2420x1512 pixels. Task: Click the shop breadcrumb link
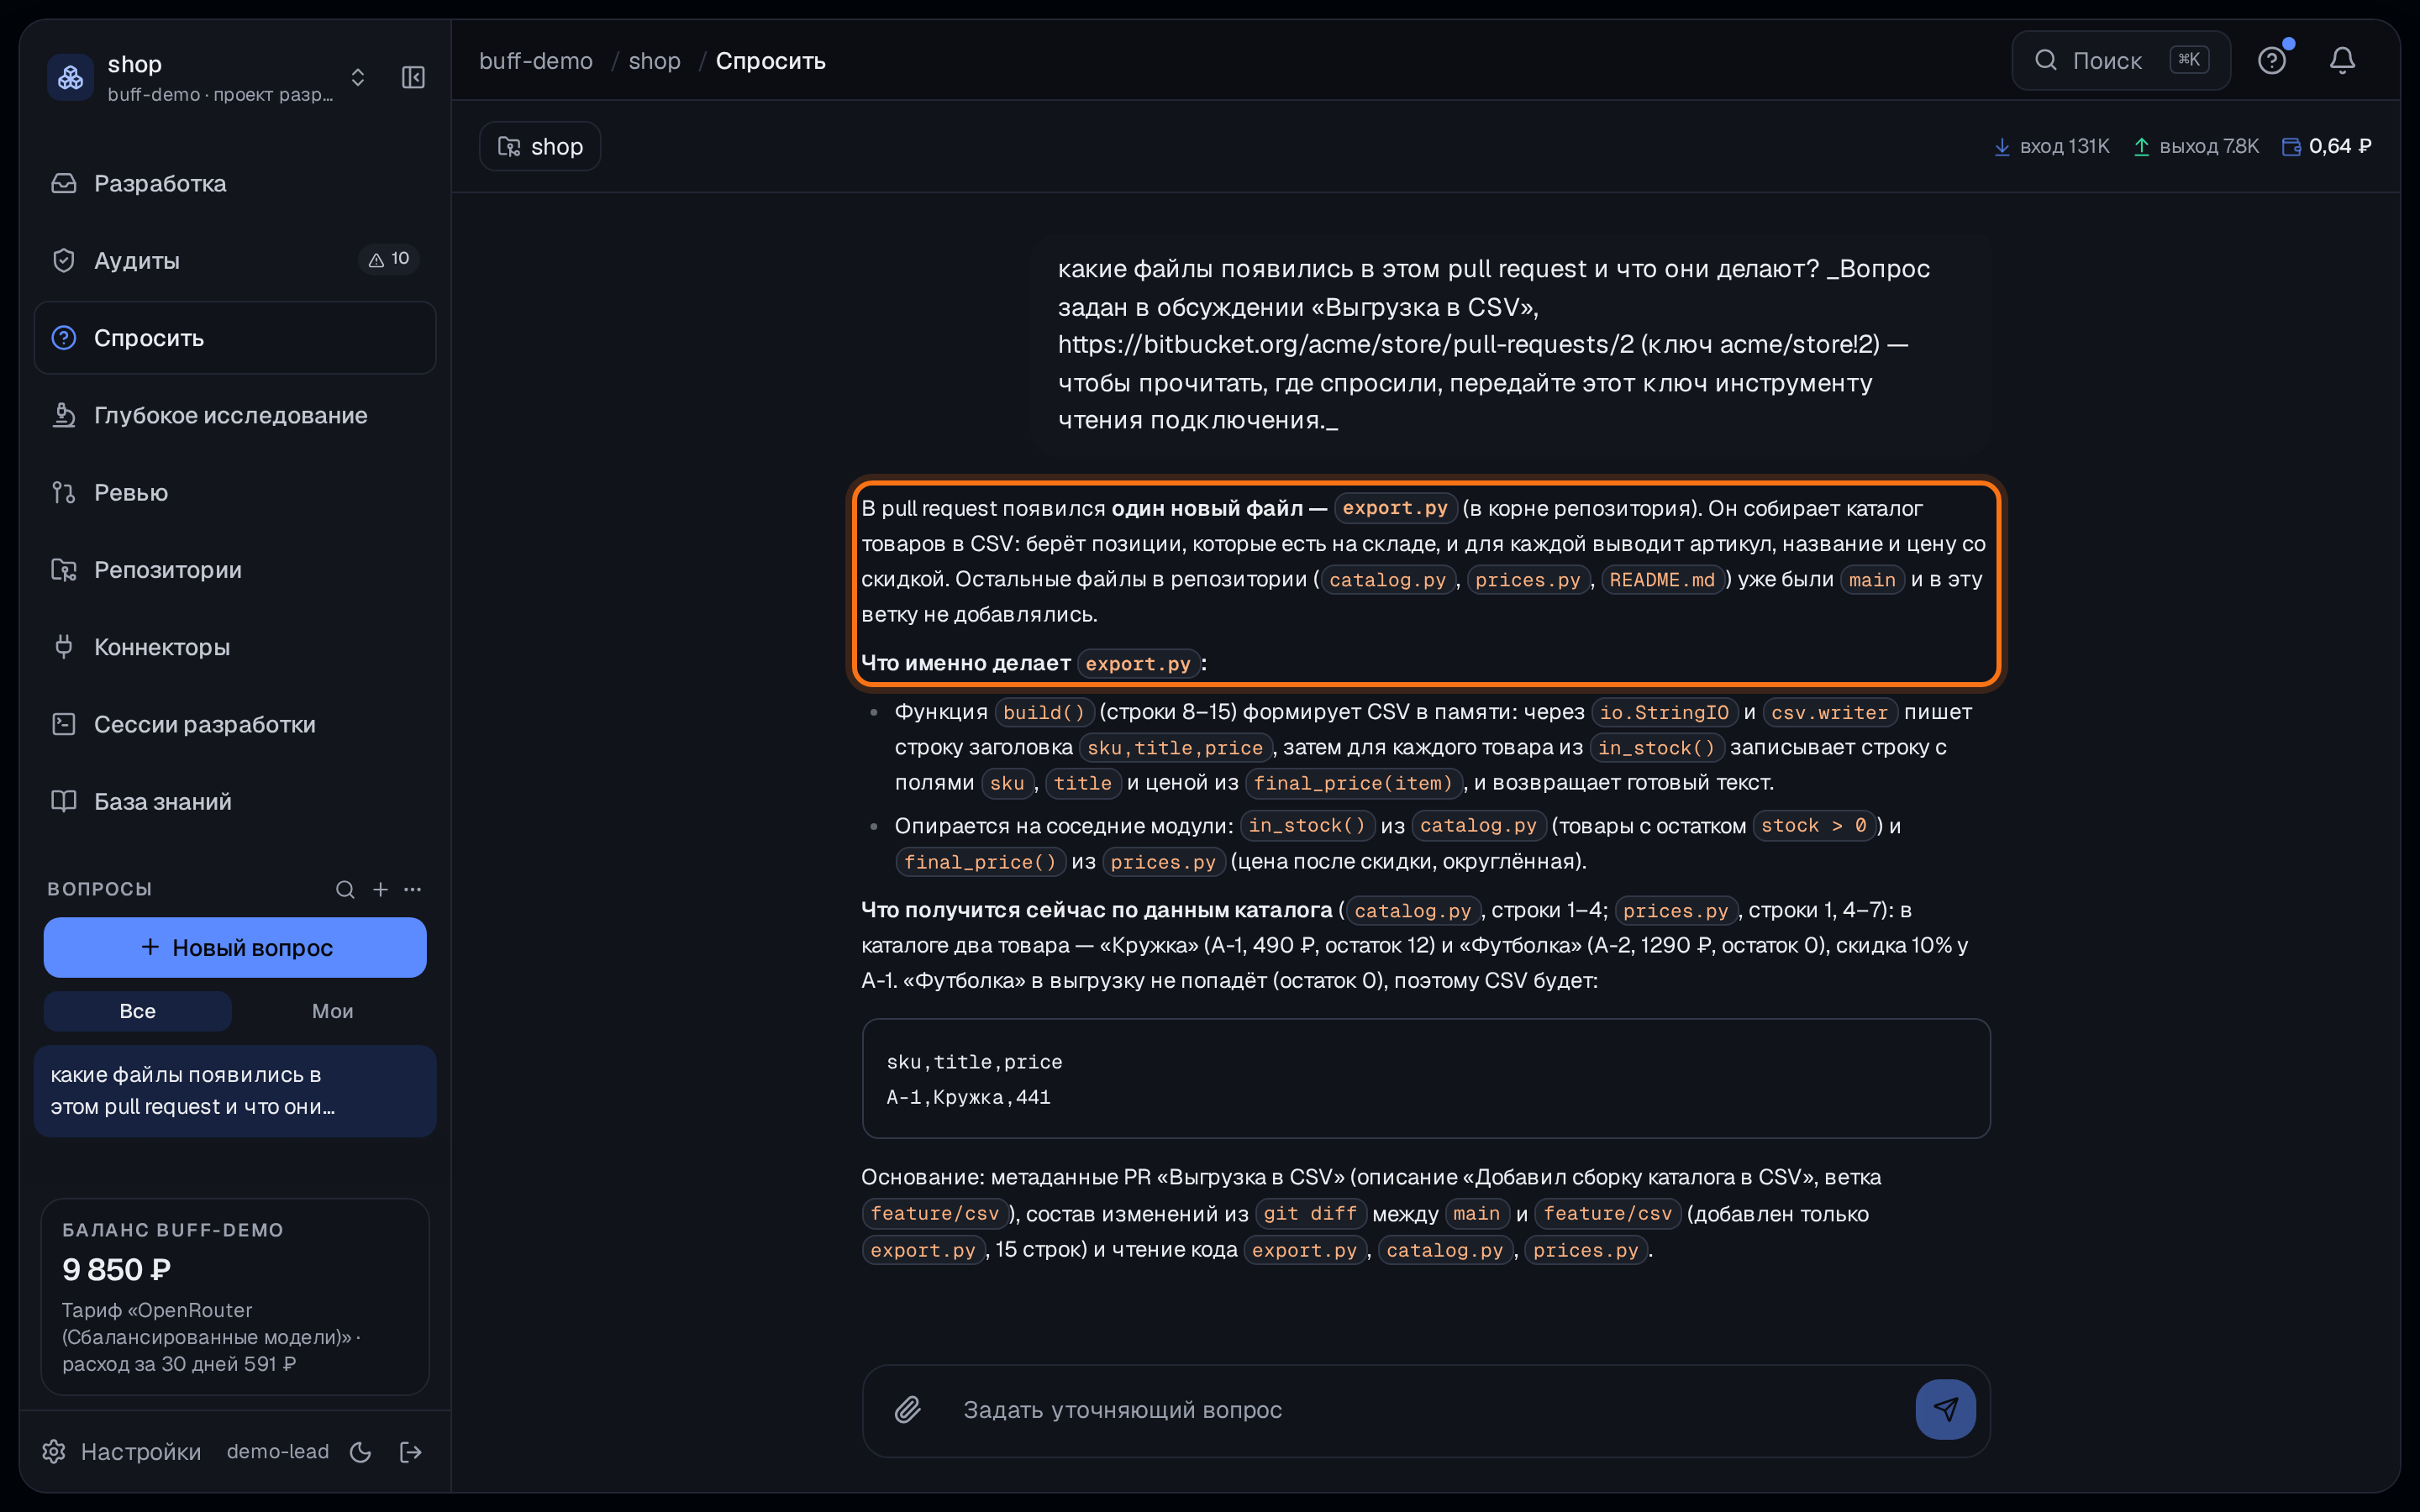[x=654, y=61]
